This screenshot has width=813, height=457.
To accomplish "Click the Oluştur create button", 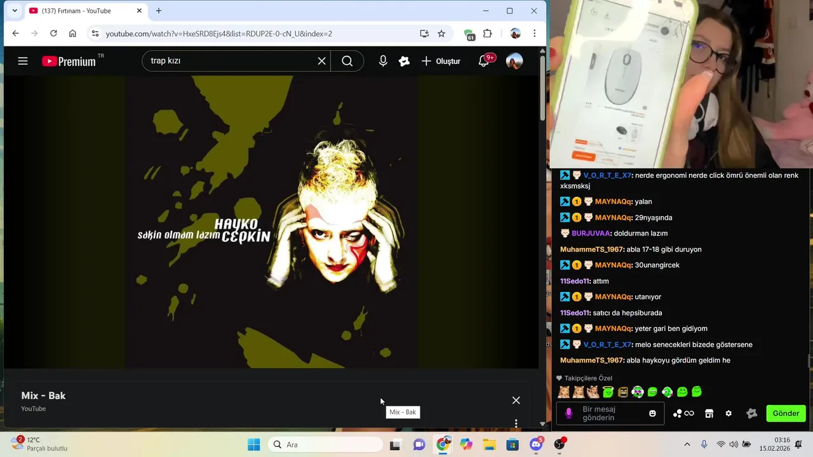I will 441,61.
